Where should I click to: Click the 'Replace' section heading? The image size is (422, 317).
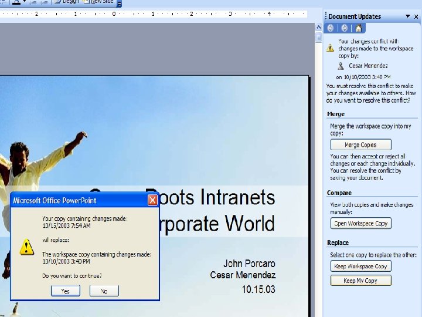[x=338, y=242]
